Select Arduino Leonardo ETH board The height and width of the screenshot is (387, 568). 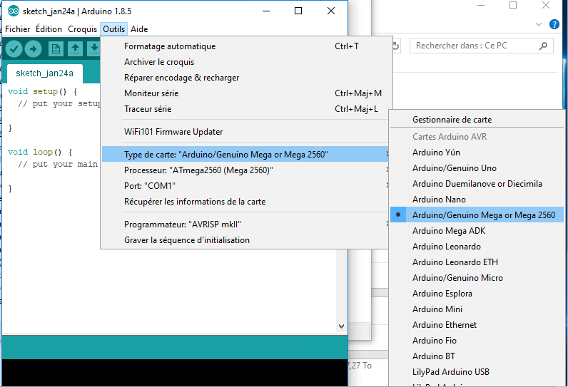coord(477,262)
